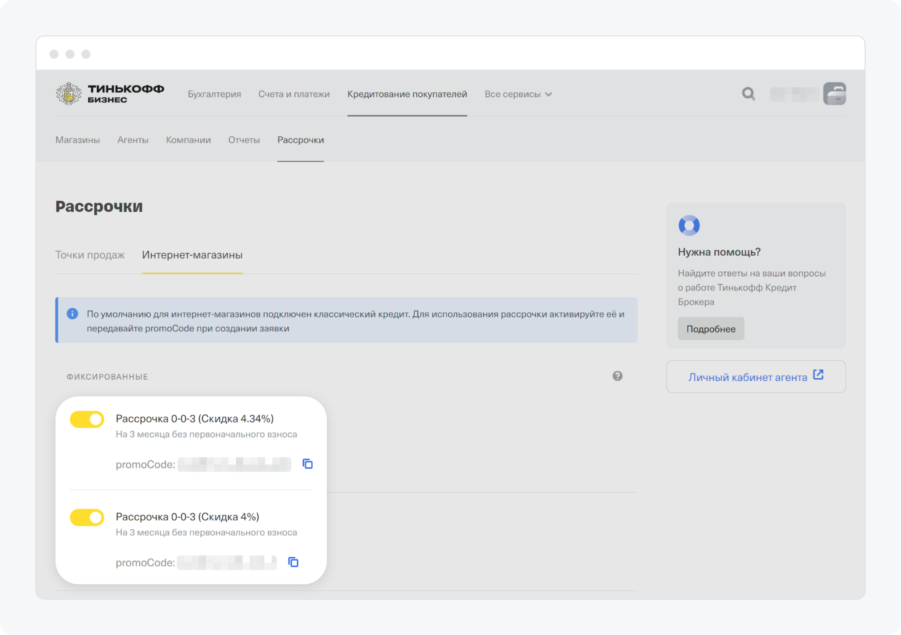Click the blue info icon in the notice

tap(72, 314)
